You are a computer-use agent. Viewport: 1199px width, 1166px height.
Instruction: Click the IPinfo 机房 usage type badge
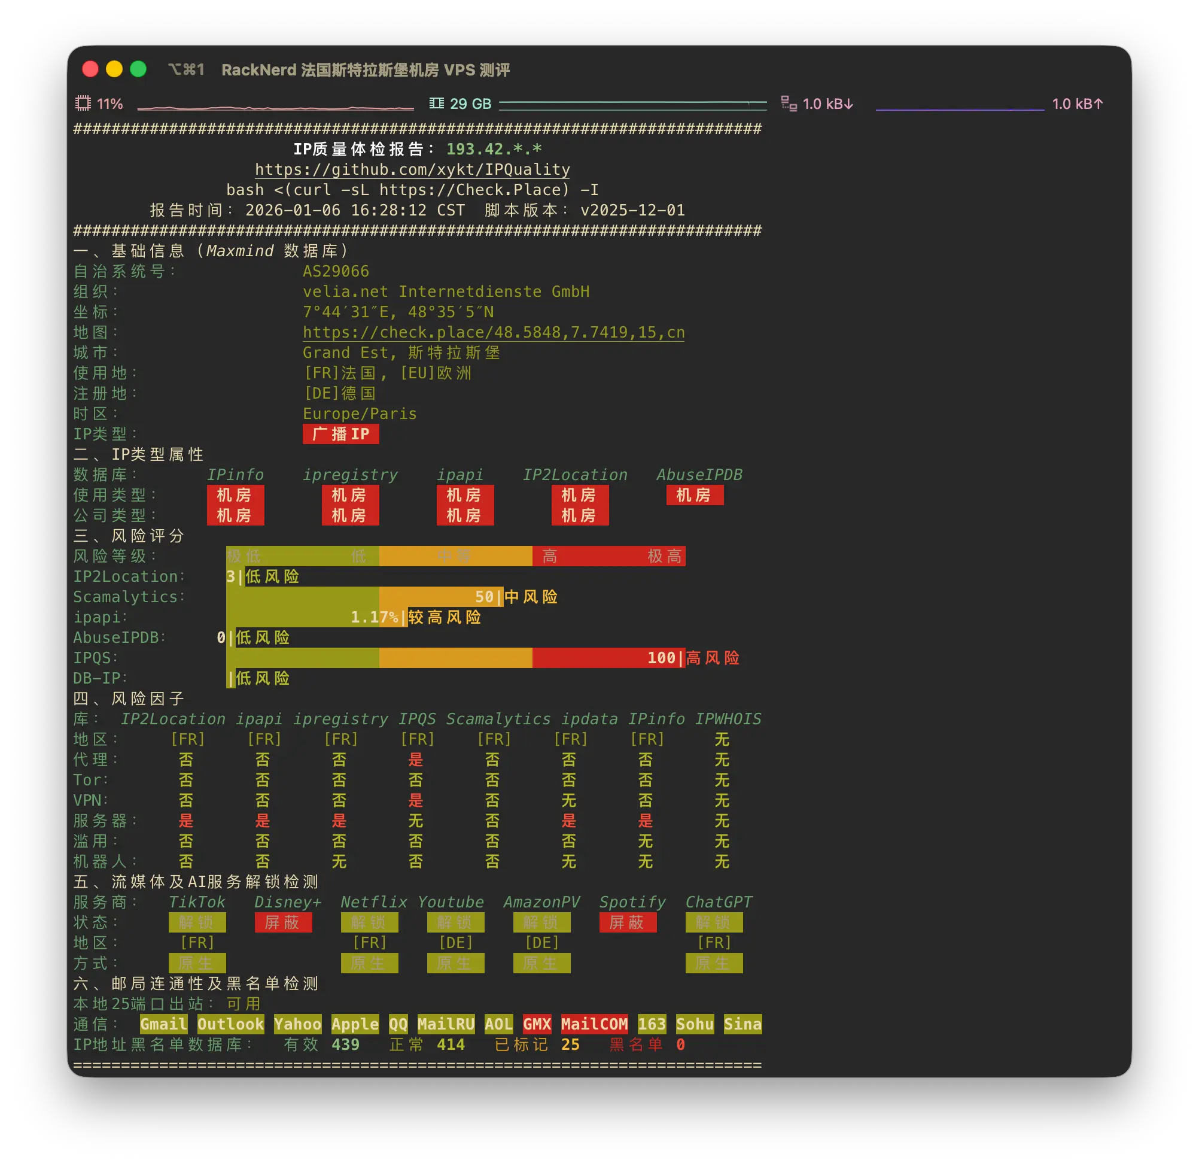236,496
